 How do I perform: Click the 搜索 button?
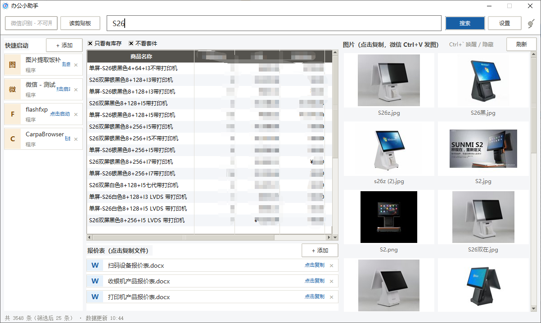click(465, 23)
